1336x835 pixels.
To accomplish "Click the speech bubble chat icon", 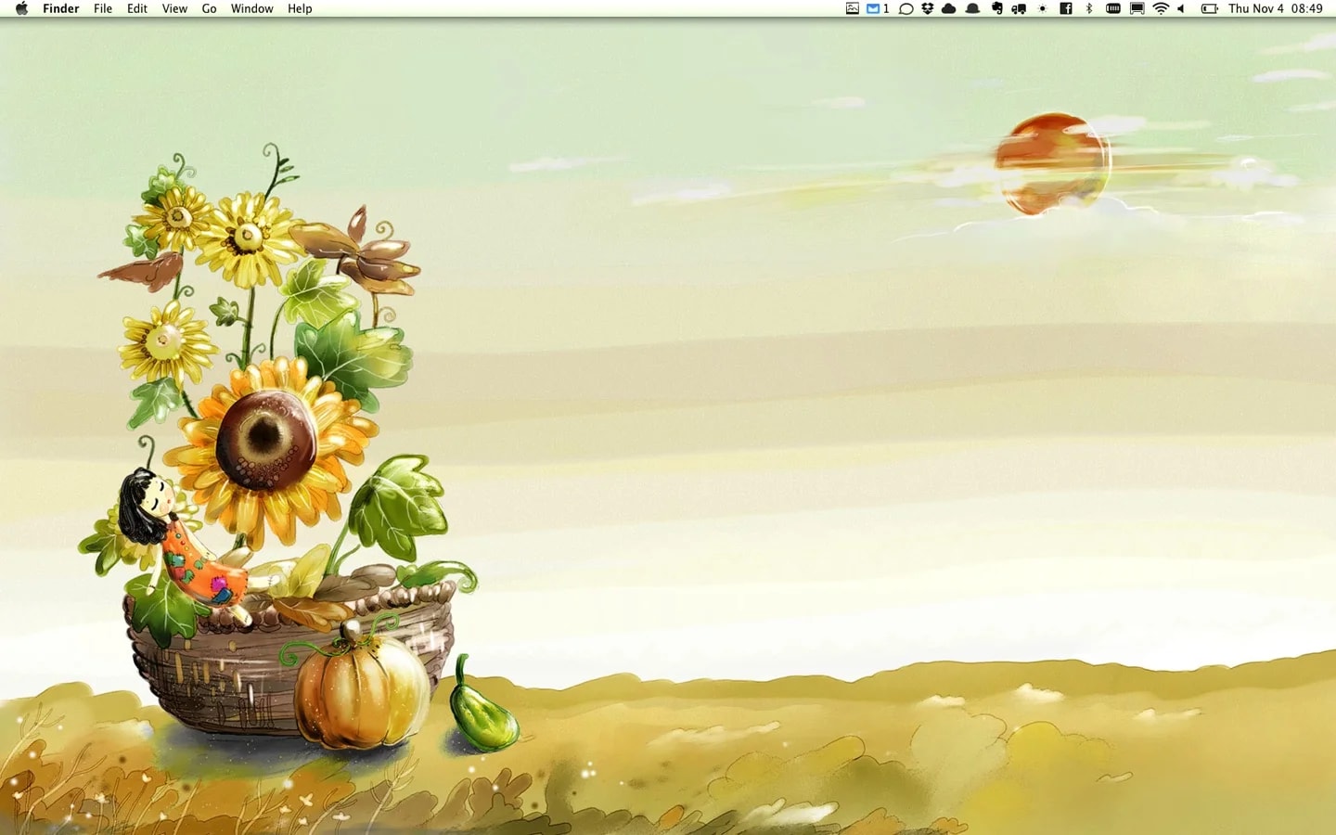I will pyautogui.click(x=906, y=8).
